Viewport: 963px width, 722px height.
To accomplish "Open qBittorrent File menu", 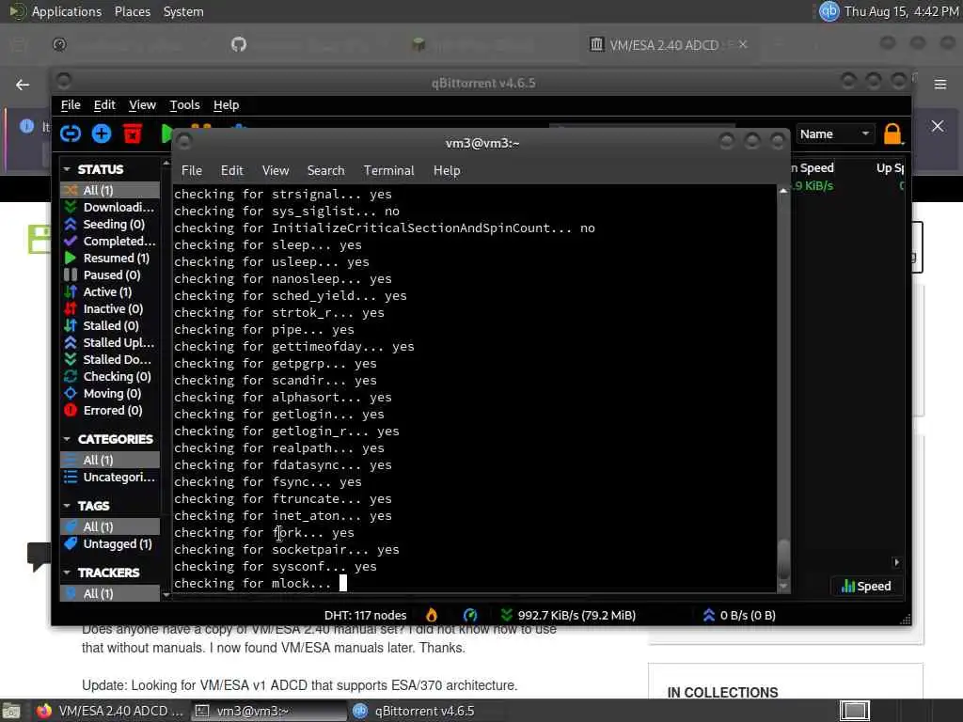I will (x=71, y=105).
